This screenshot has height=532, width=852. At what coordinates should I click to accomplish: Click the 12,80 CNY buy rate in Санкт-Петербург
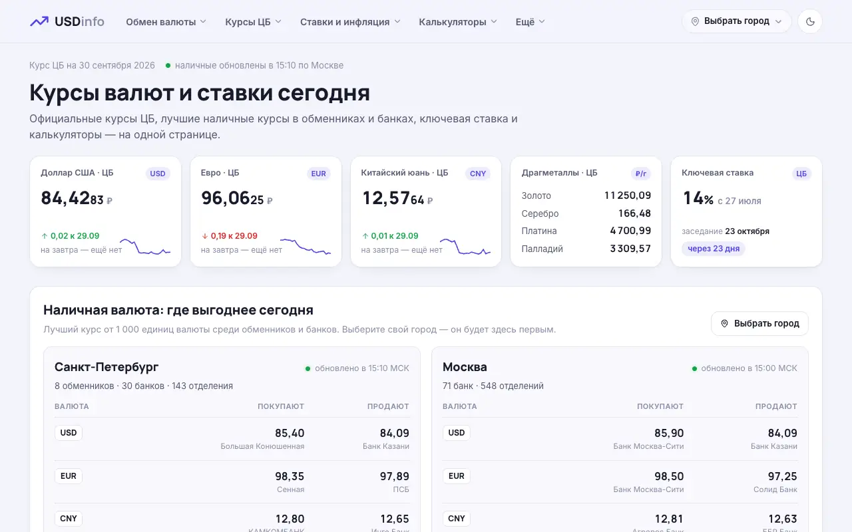290,519
